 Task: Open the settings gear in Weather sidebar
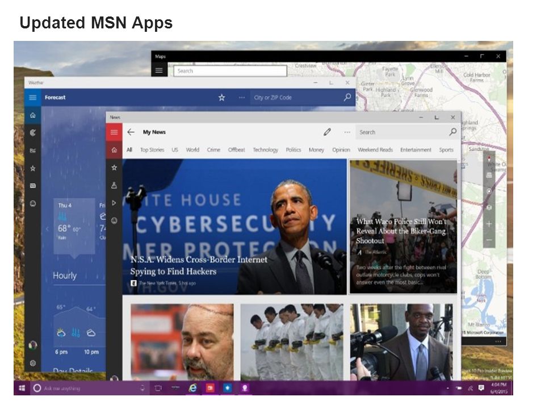pyautogui.click(x=33, y=363)
